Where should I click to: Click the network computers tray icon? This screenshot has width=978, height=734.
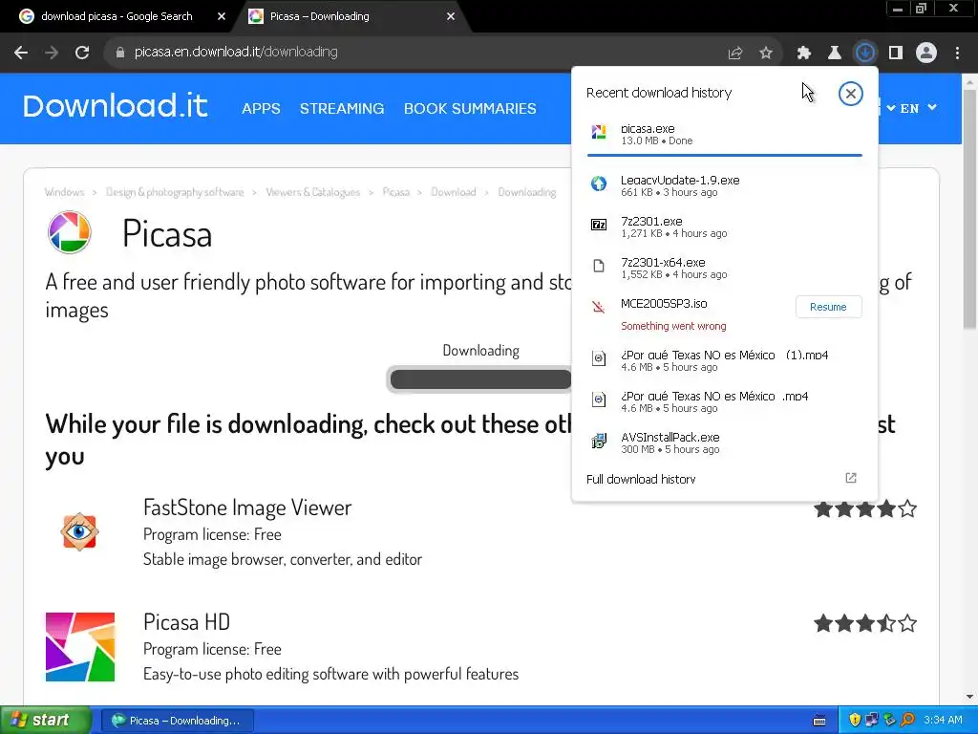tap(872, 721)
